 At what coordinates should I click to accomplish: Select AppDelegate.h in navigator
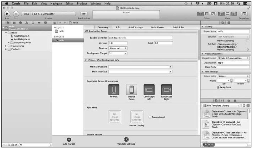[x=22, y=36]
